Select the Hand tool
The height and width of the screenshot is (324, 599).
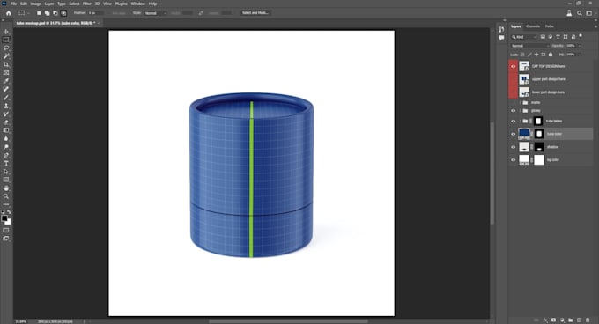click(6, 188)
